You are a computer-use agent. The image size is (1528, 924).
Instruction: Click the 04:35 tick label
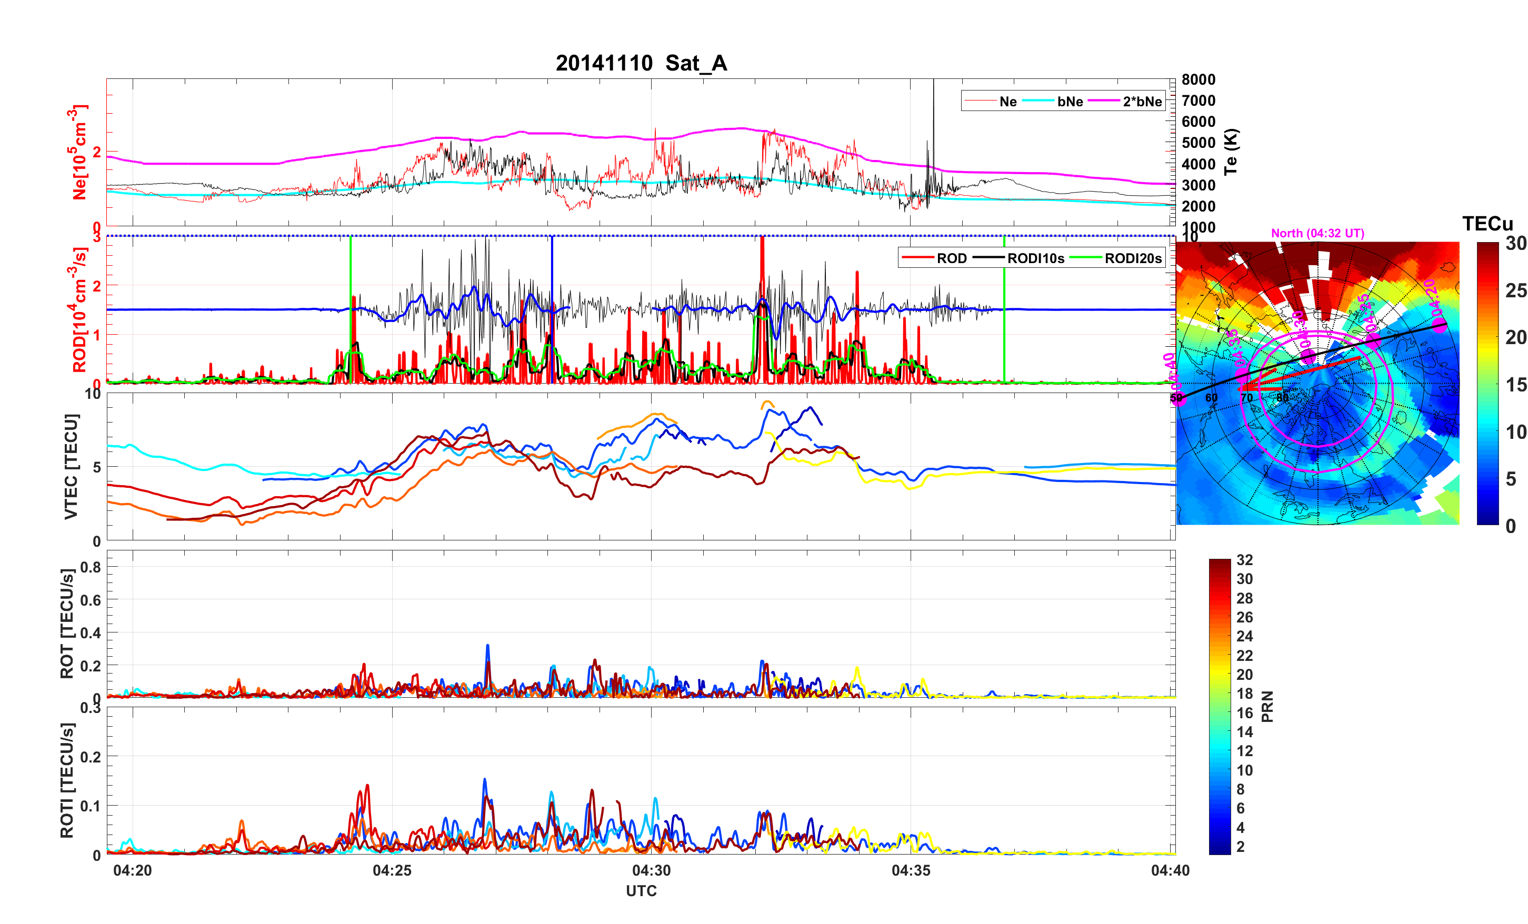[911, 871]
